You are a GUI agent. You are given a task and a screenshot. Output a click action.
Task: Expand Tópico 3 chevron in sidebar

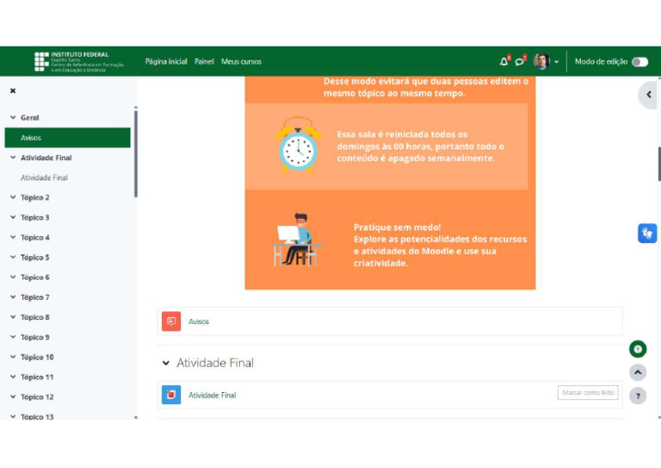point(13,217)
